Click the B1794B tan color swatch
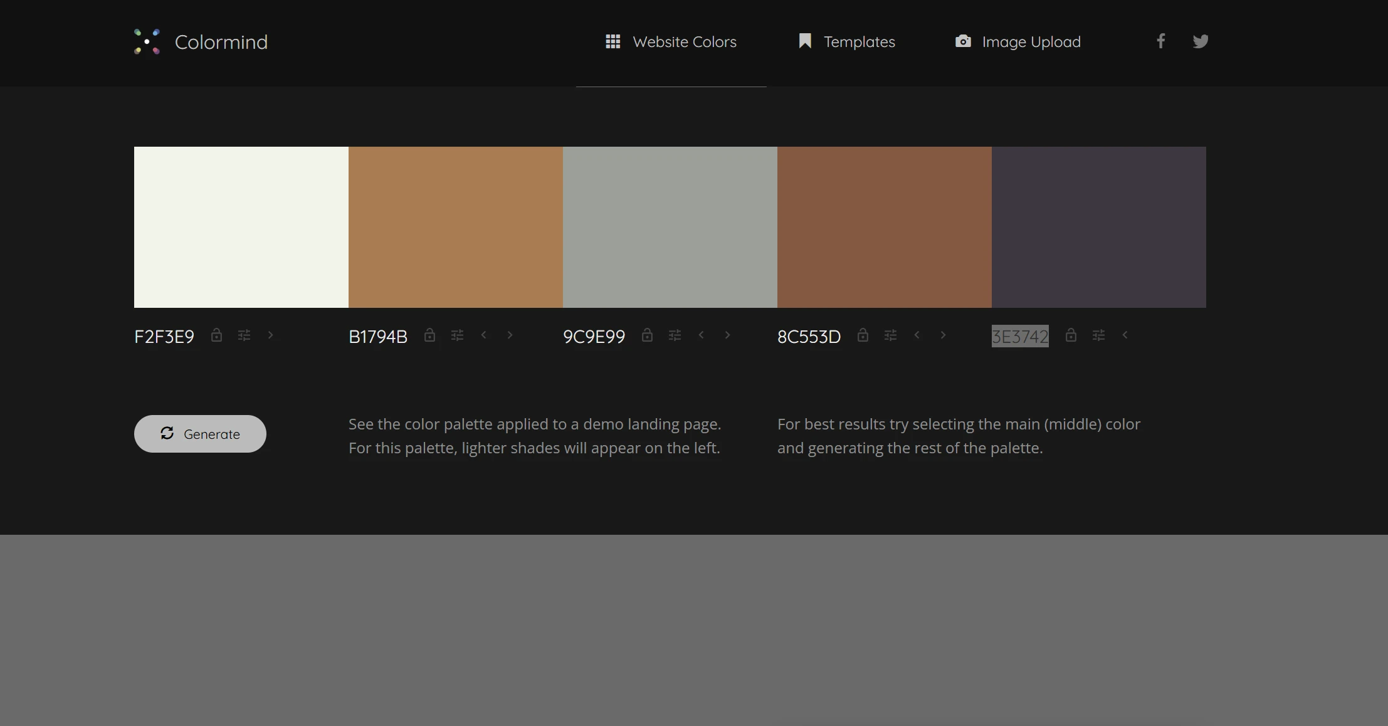1388x726 pixels. click(x=455, y=227)
